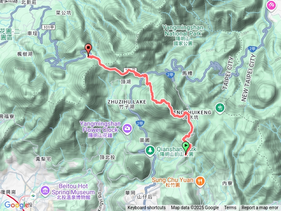281x211 pixels.
Task: Select the pink pin at top right corner
Action: (272, 5)
